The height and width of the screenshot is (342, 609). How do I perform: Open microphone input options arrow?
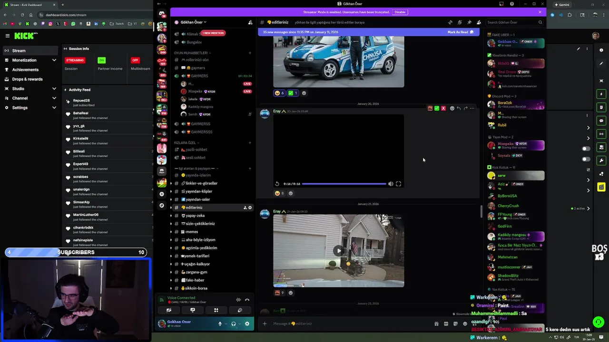[x=226, y=324]
